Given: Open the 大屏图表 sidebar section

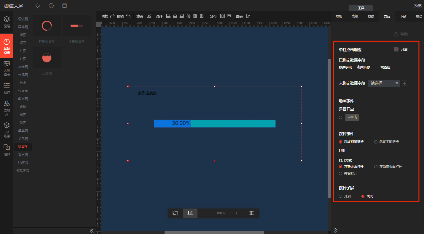Looking at the screenshot, I should click(7, 68).
